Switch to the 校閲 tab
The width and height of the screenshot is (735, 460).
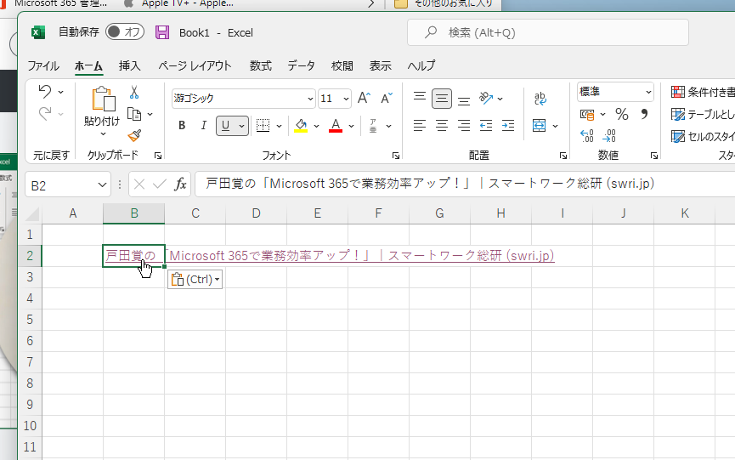click(x=342, y=65)
